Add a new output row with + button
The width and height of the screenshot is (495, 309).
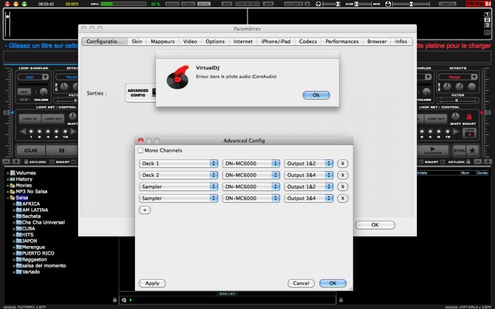pyautogui.click(x=145, y=210)
